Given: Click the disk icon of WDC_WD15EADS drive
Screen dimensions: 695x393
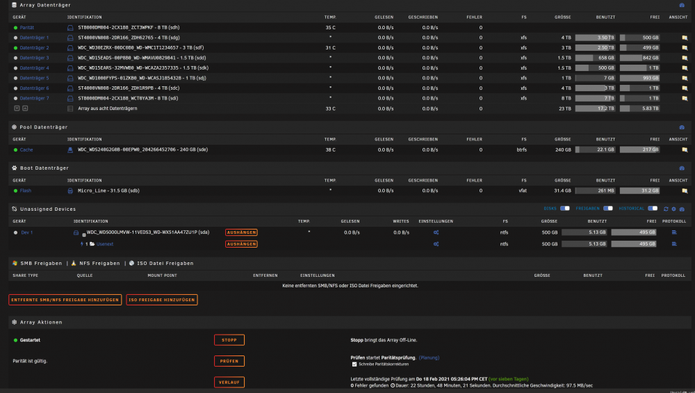Looking at the screenshot, I should click(x=70, y=58).
